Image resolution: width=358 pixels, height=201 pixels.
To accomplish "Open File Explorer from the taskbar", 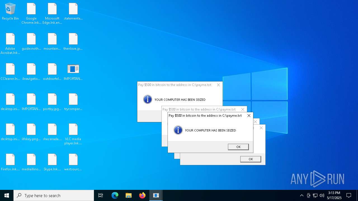I will (x=129, y=195).
